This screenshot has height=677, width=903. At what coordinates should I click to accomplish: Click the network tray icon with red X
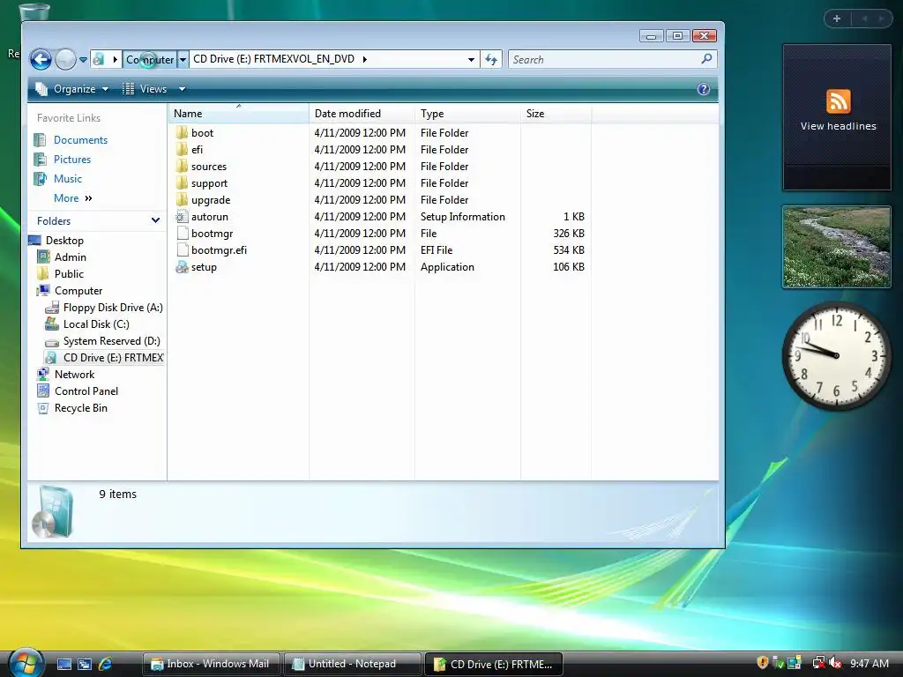(x=818, y=663)
